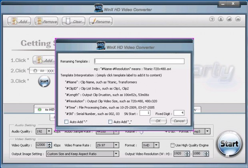Click the Add button in Getting Started step 1

click(x=44, y=60)
